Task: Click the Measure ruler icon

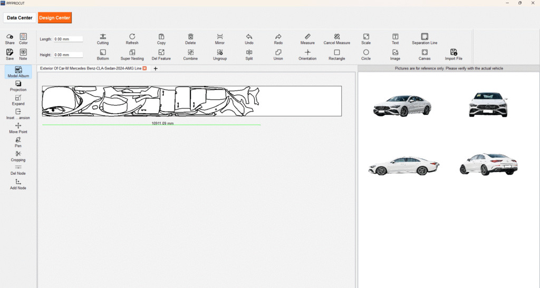Action: coord(307,36)
